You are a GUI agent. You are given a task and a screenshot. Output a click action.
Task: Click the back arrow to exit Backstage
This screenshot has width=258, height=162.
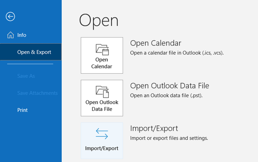click(x=10, y=17)
